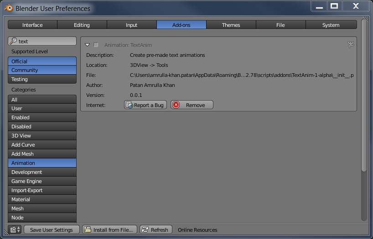
Task: Open the Input tab
Action: [x=131, y=25]
